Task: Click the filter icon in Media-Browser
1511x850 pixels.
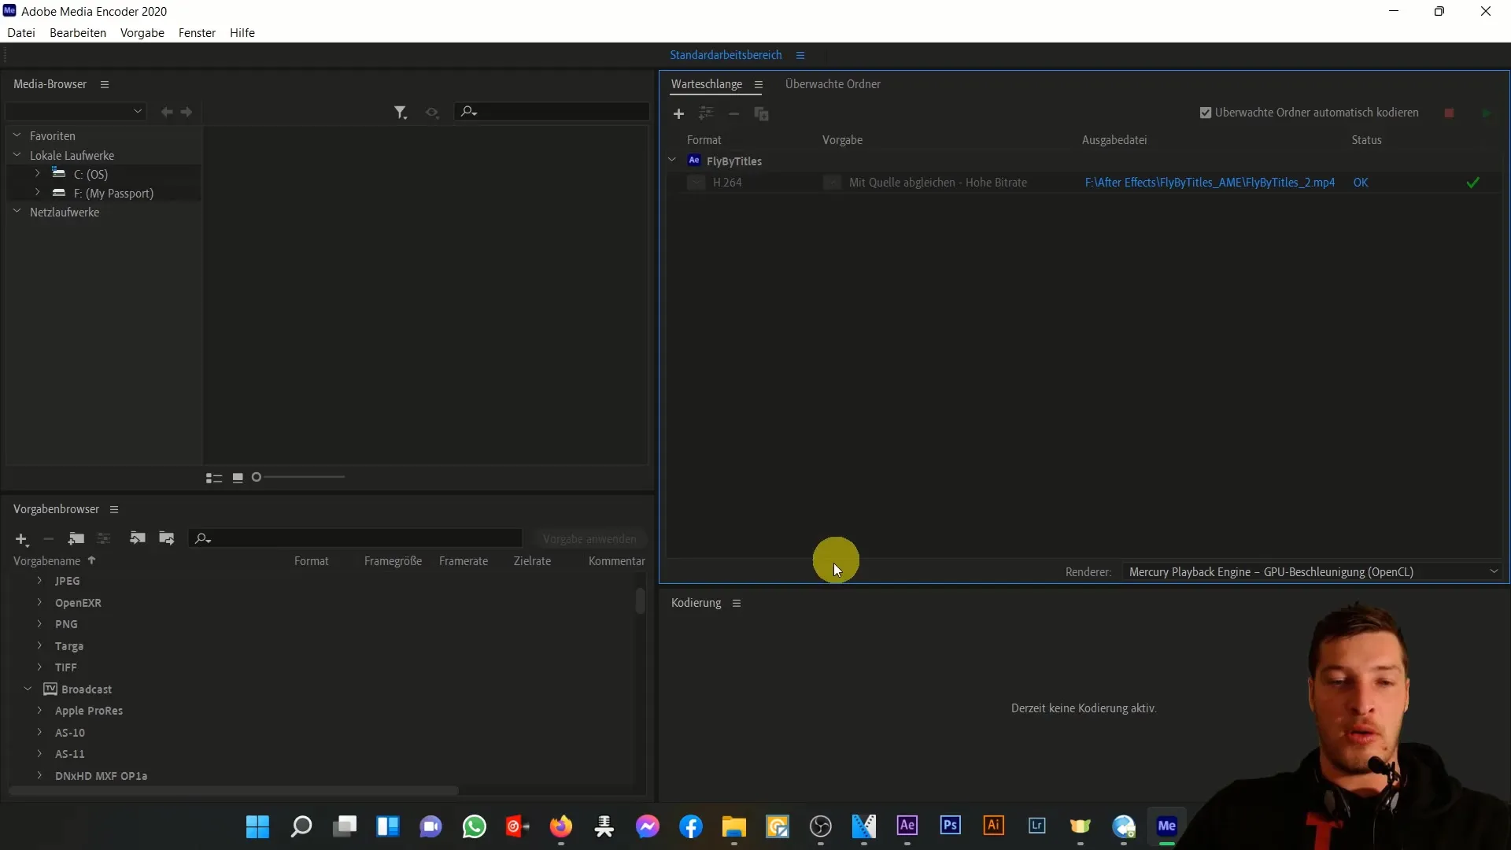Action: 398,111
